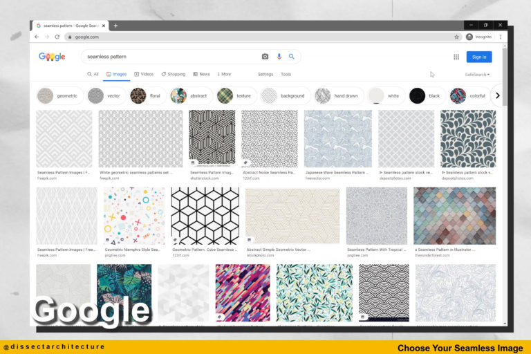Open a new browser tab

[x=115, y=26]
